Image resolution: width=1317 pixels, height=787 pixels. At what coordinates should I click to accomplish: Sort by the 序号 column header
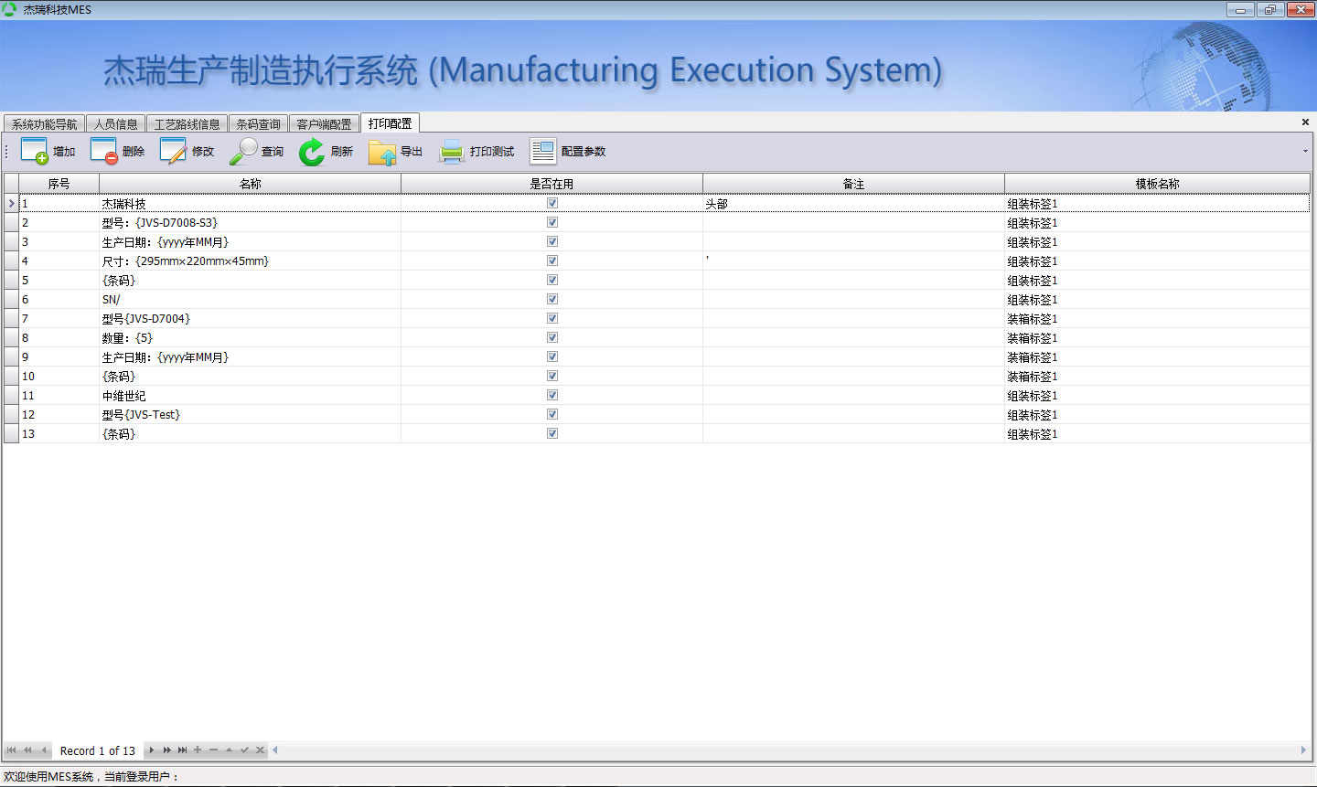[x=59, y=184]
